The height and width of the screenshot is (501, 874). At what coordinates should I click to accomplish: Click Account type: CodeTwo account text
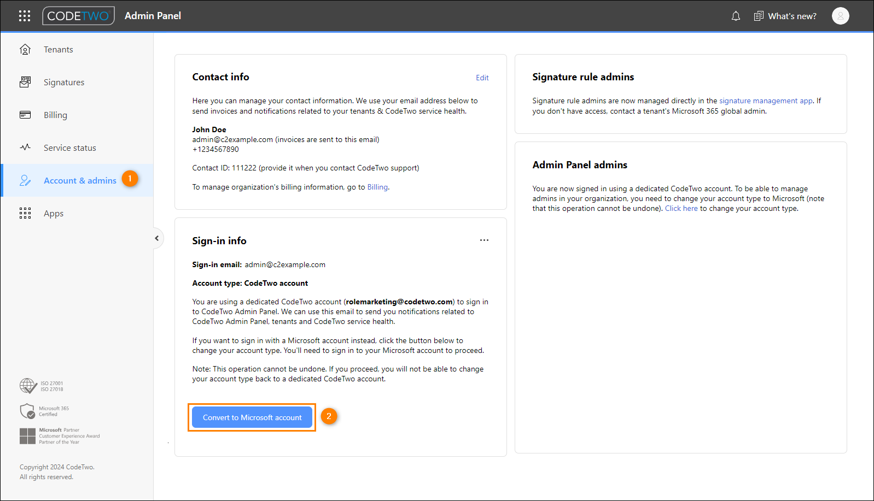pos(250,283)
